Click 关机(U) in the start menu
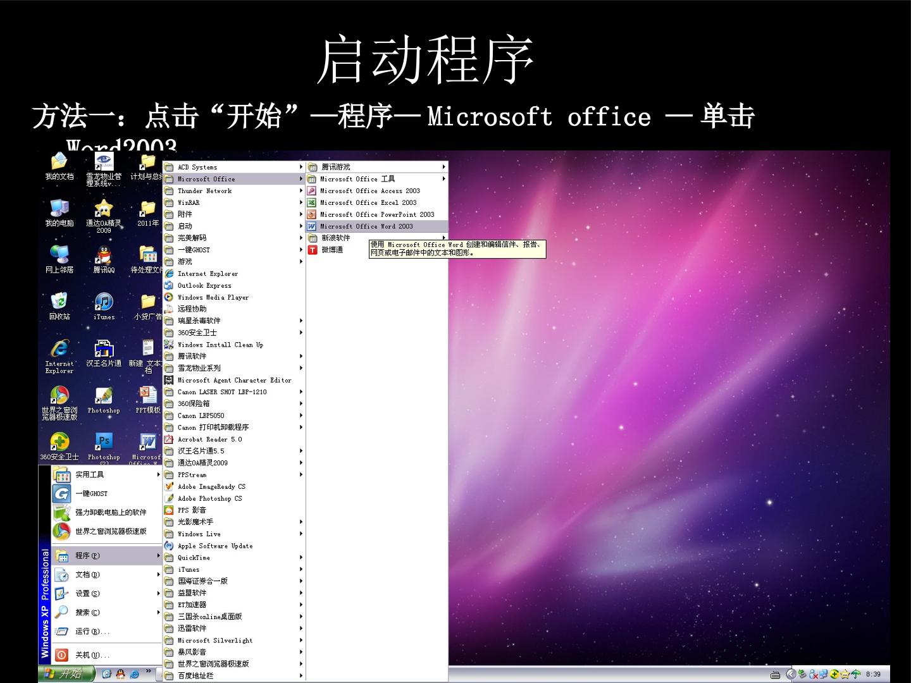This screenshot has width=911, height=683. pos(107,655)
